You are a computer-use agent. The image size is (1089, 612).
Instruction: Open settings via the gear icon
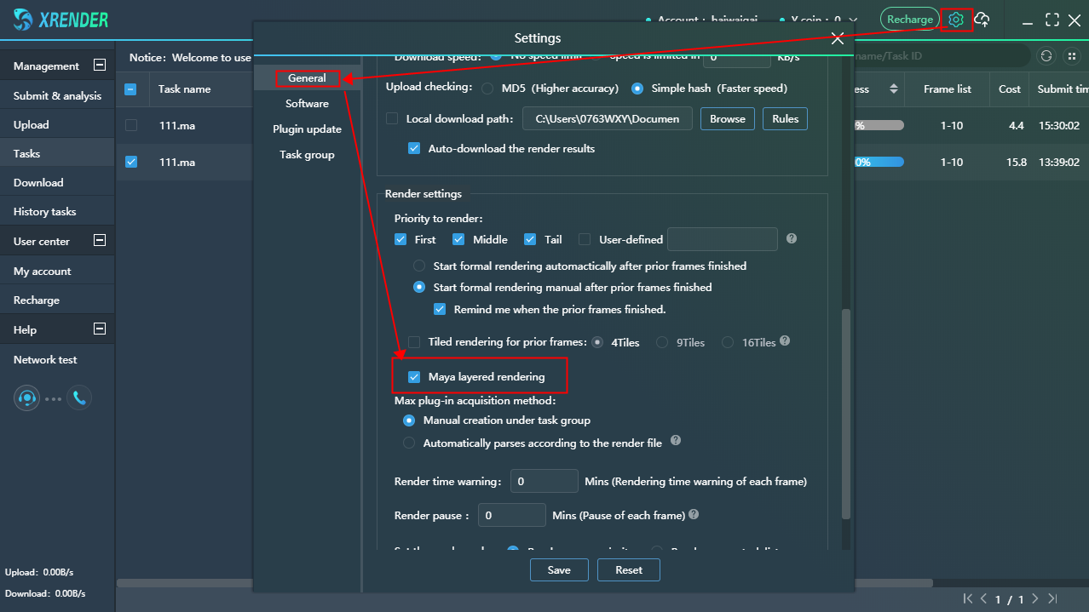coord(956,20)
